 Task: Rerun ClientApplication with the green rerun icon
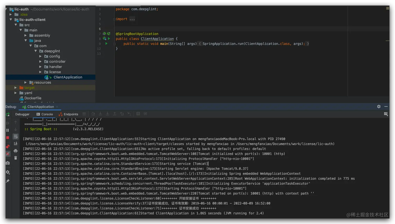8,114
